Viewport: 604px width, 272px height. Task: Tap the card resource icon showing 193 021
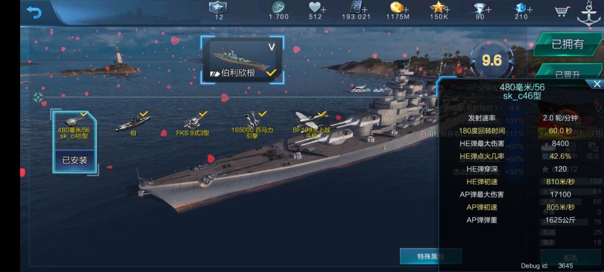(355, 7)
